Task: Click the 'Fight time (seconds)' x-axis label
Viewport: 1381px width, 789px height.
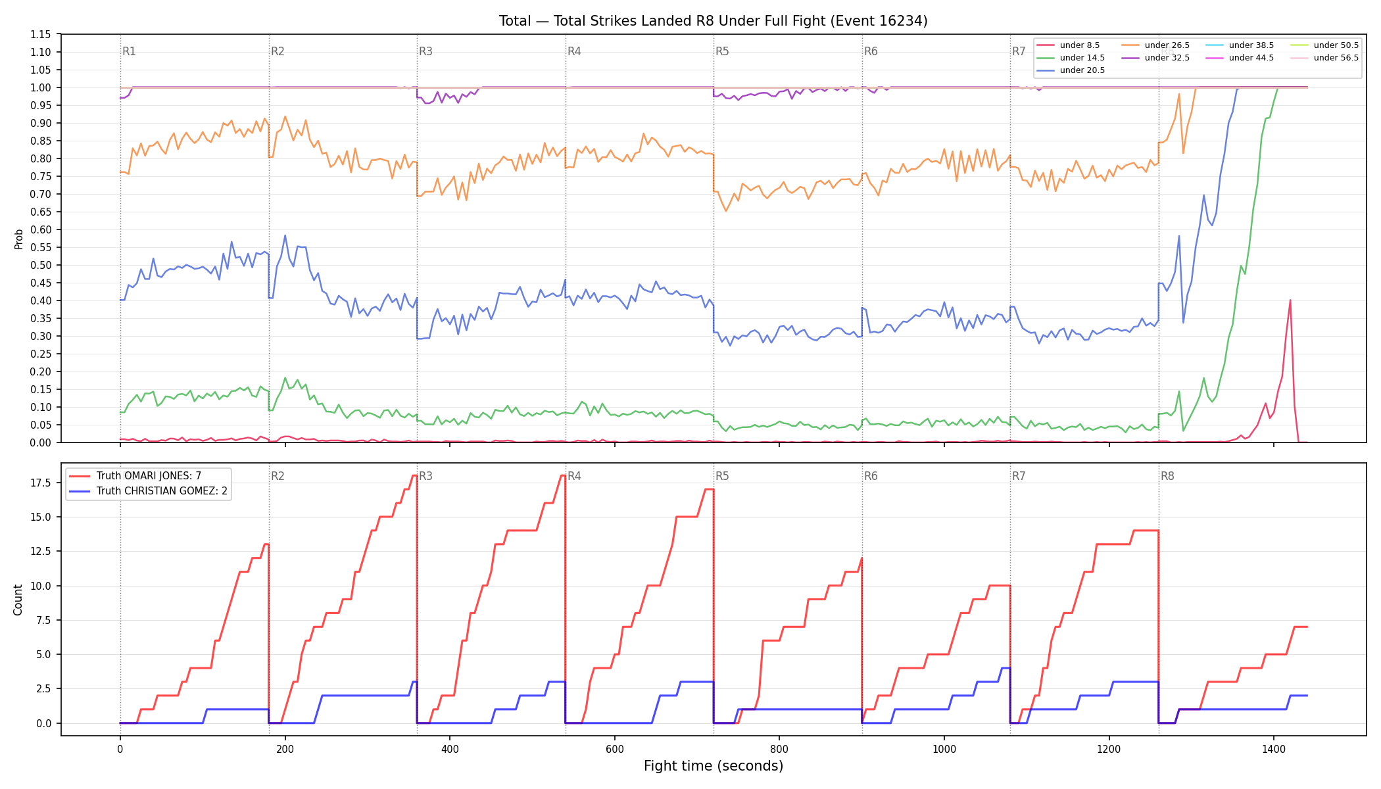Action: [714, 766]
